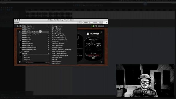176x99 pixels.
Task: Click the Input level knob
Action: point(88,46)
